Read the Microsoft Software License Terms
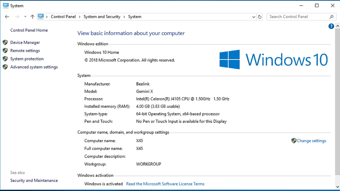 click(x=165, y=184)
